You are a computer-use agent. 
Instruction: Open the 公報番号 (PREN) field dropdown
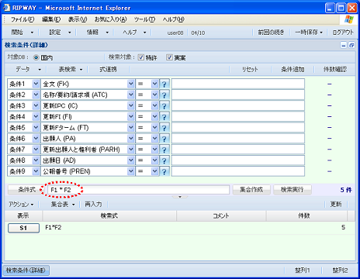click(131, 171)
